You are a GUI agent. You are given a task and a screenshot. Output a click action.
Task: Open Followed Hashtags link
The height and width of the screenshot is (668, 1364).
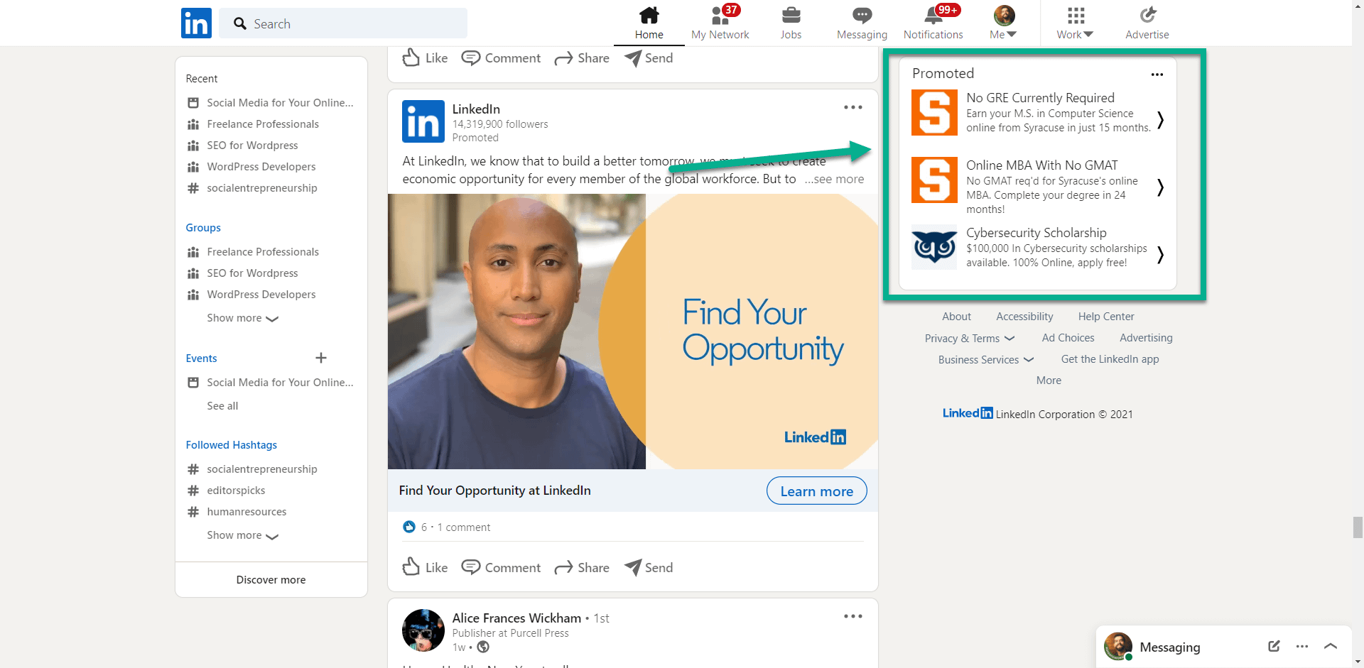(232, 445)
